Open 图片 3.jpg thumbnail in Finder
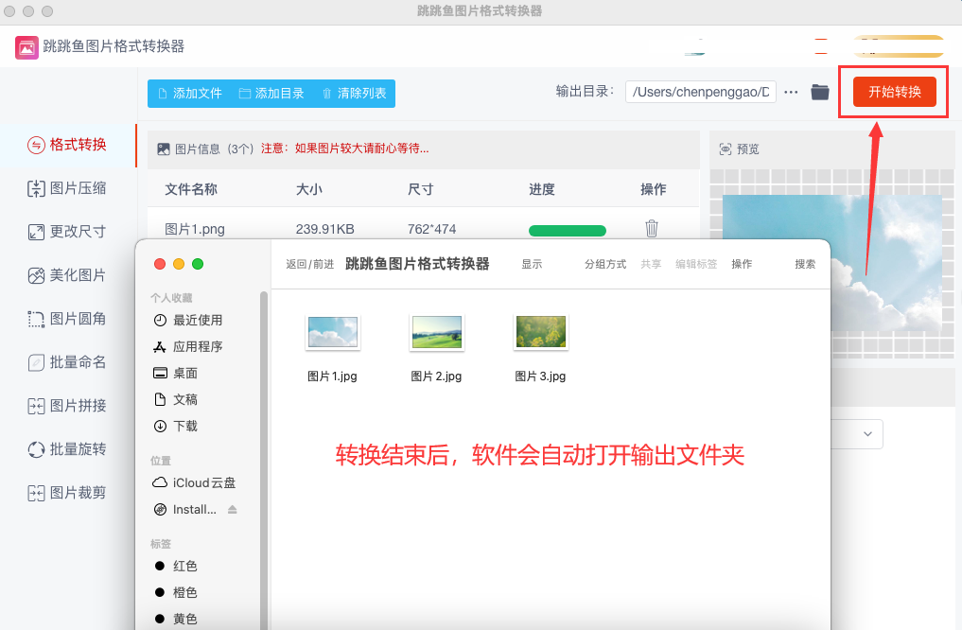The width and height of the screenshot is (962, 630). (x=540, y=332)
